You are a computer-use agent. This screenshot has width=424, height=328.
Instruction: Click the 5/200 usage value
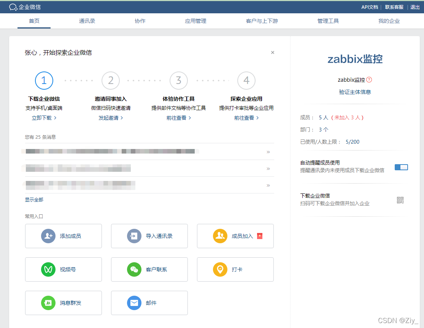pos(353,142)
